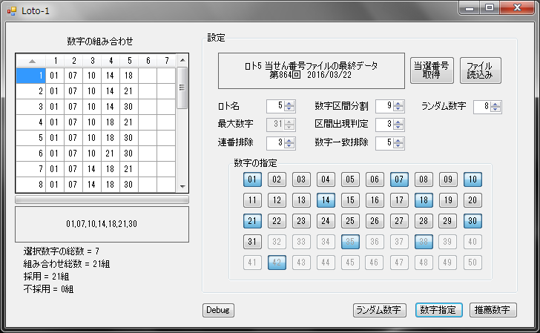
Task: Click the ロト5 当せん番号 info box
Action: pyautogui.click(x=312, y=70)
